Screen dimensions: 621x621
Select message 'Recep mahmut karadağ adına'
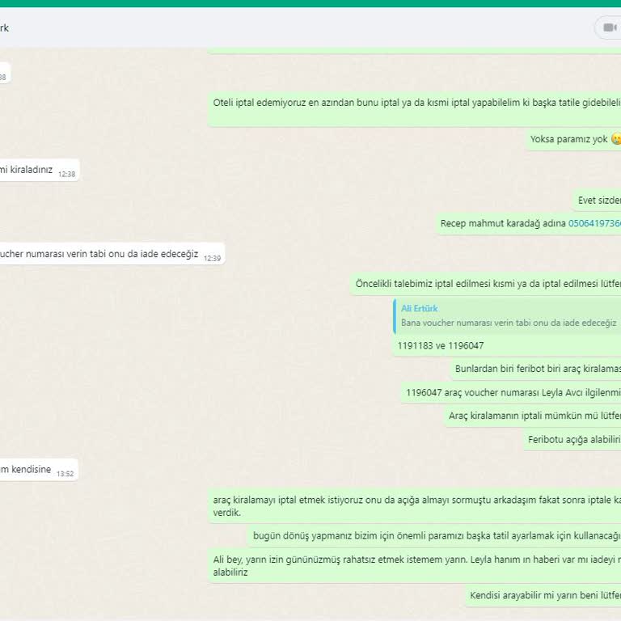[x=529, y=223]
